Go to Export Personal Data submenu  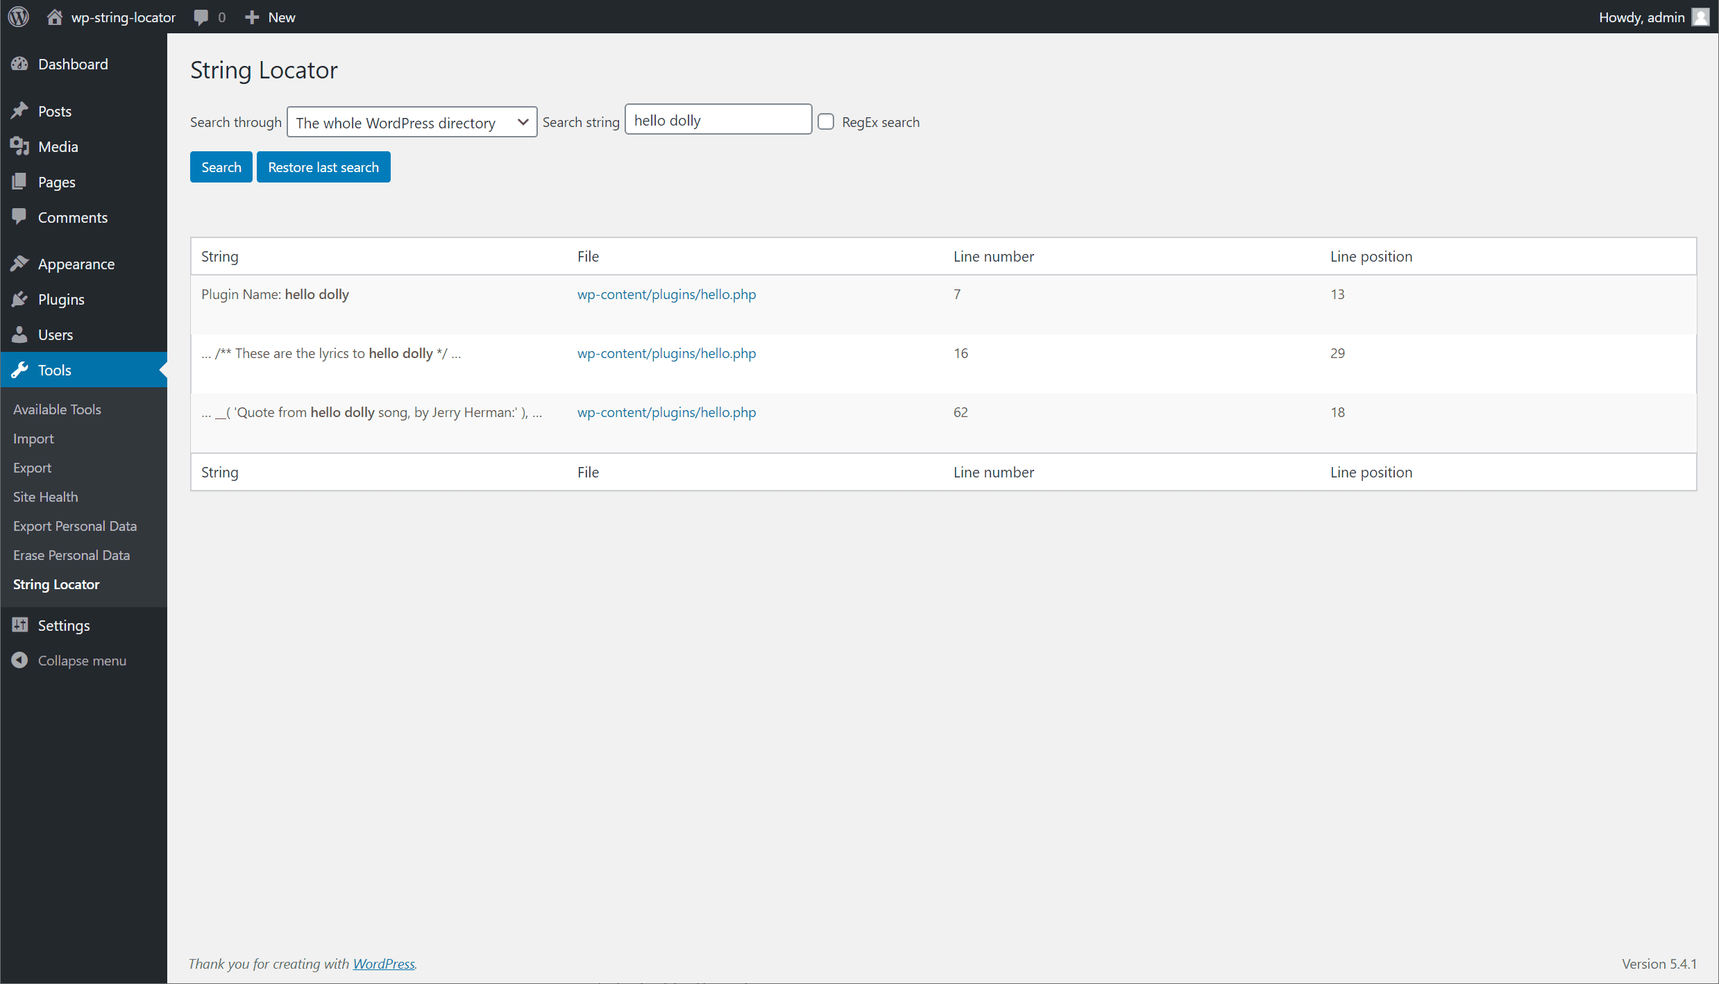click(75, 526)
